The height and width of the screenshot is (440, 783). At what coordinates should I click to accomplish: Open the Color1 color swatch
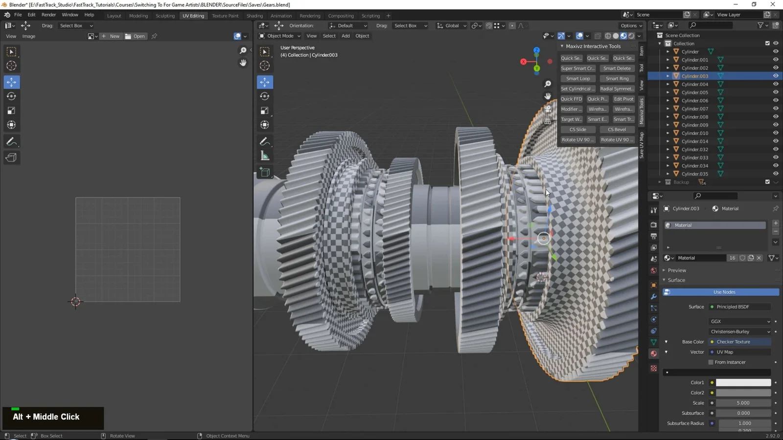[x=743, y=382]
